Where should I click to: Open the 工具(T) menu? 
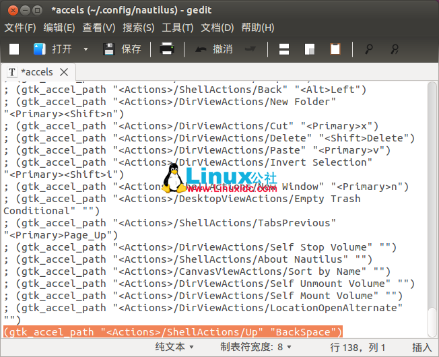click(x=178, y=28)
